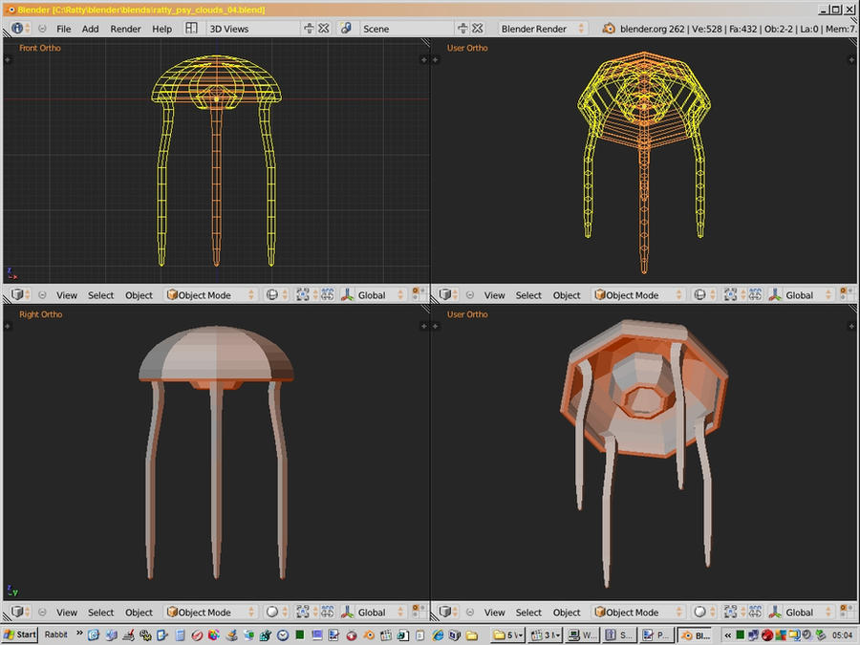Collapse header menus in Front Ortho viewport
The image size is (860, 645).
tap(42, 295)
